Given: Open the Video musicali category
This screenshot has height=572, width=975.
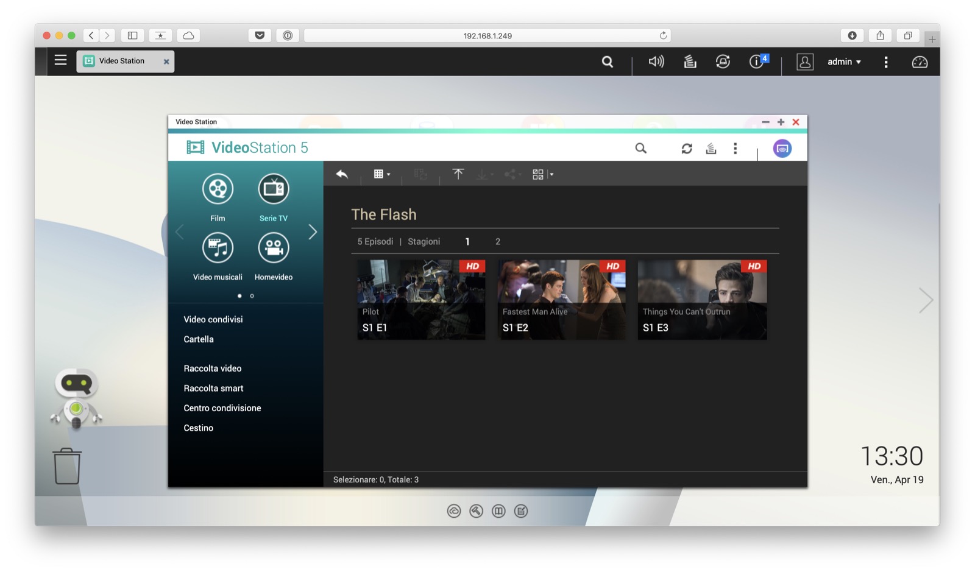Looking at the screenshot, I should (x=218, y=256).
